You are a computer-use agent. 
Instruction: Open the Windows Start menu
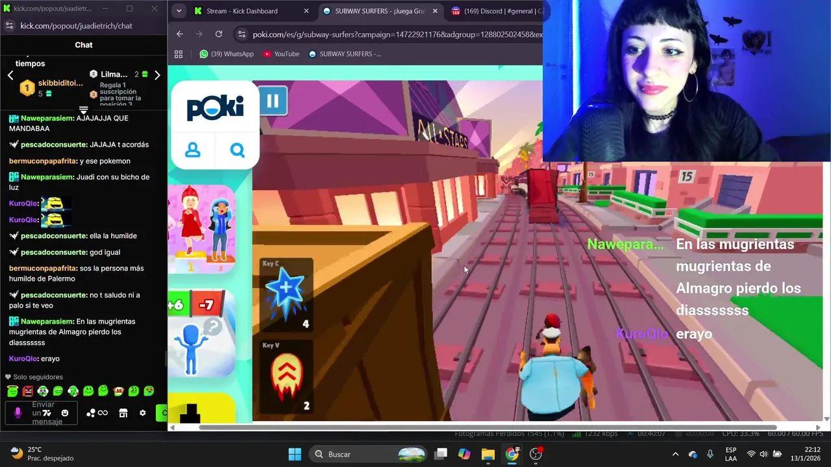[295, 454]
